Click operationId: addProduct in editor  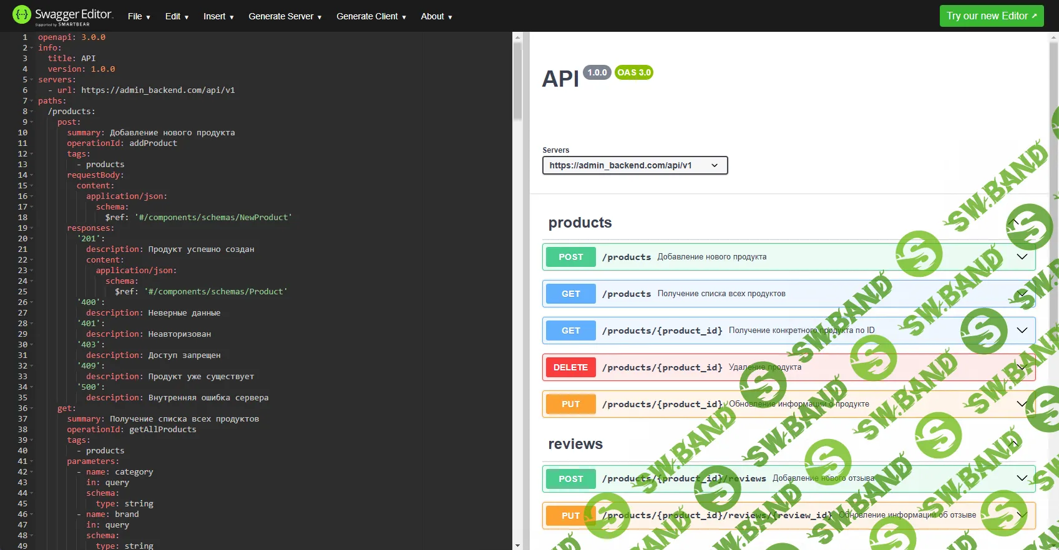coord(122,143)
